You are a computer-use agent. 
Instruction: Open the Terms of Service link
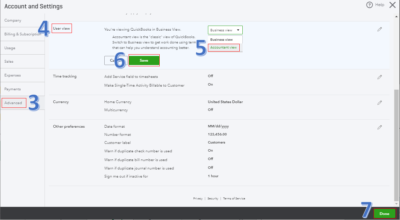[234, 198]
